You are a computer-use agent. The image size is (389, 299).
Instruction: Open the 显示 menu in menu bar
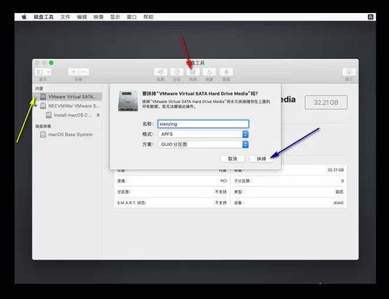(x=115, y=17)
